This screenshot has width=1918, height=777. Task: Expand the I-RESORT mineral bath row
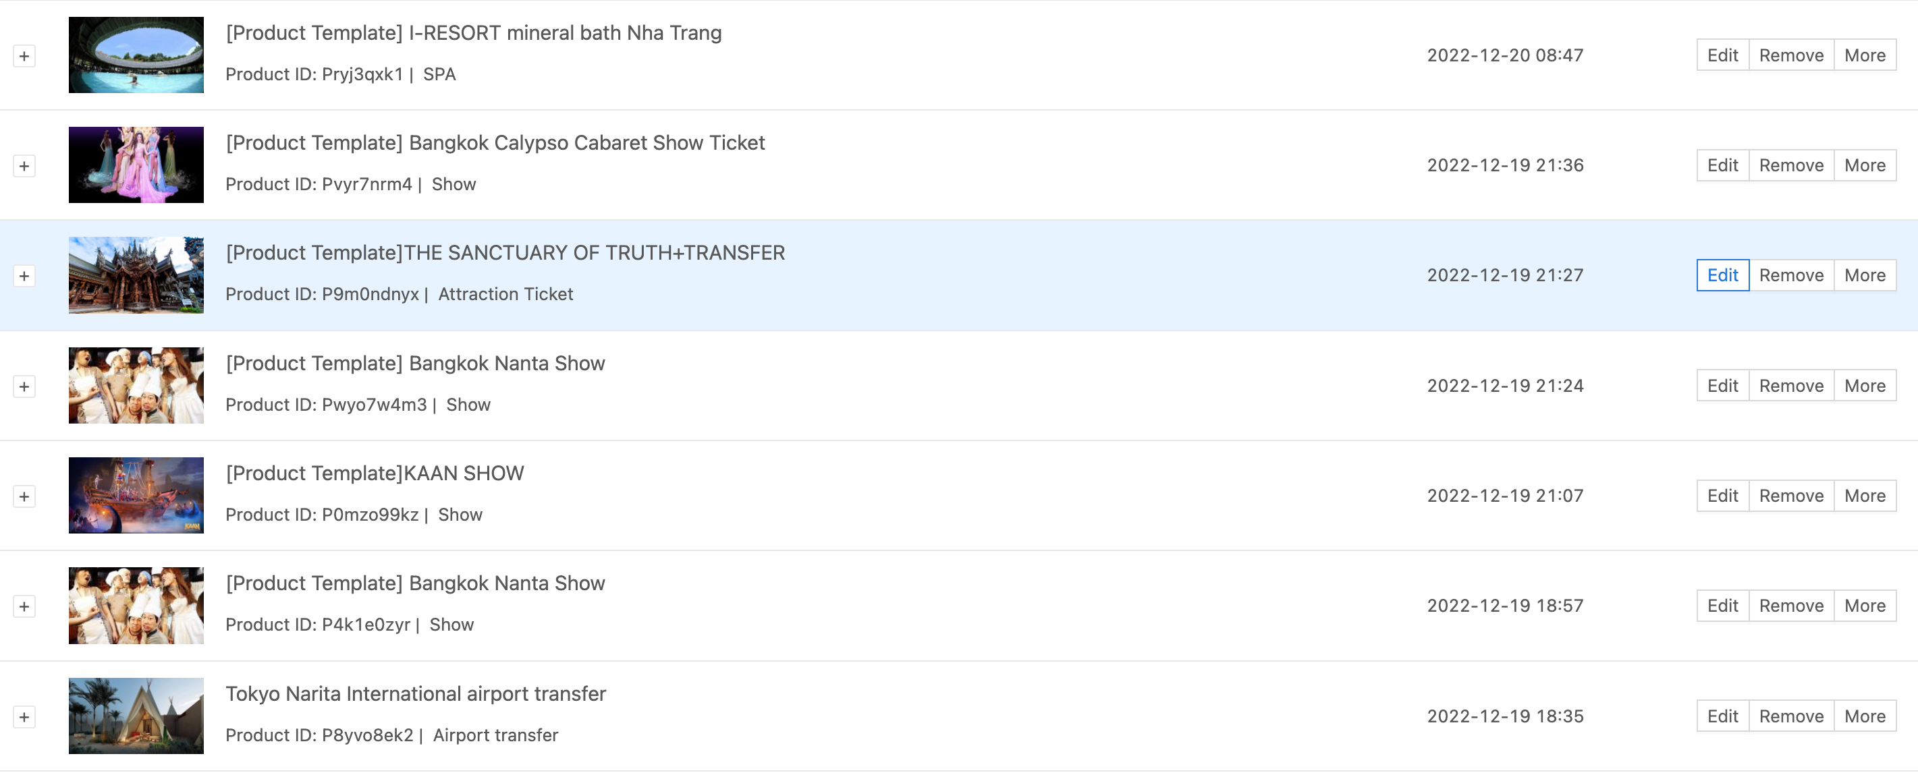(x=24, y=56)
